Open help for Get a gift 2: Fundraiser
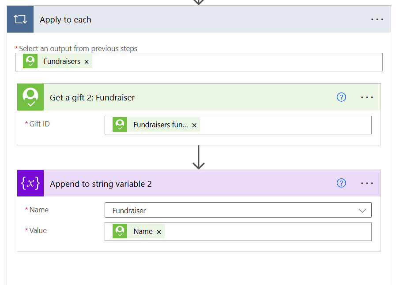This screenshot has height=285, width=396. pyautogui.click(x=341, y=97)
